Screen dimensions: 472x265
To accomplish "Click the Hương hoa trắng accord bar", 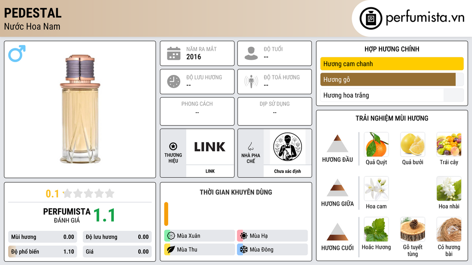I will (x=392, y=95).
